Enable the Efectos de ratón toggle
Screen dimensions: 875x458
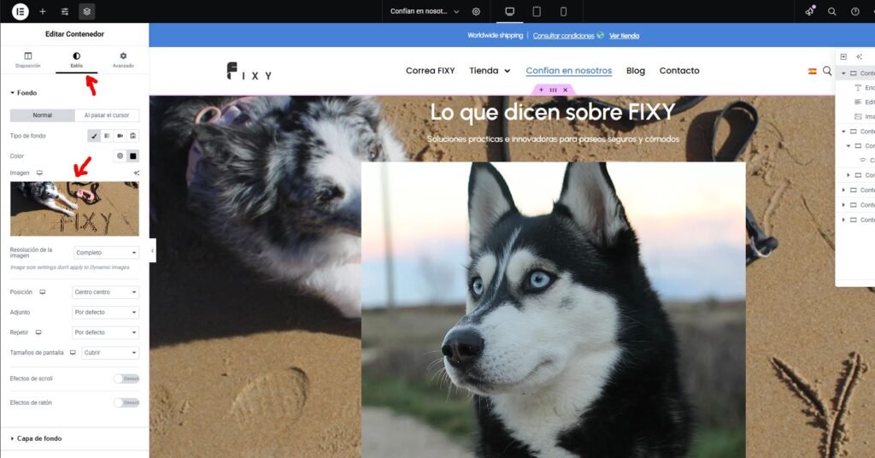[x=126, y=402]
